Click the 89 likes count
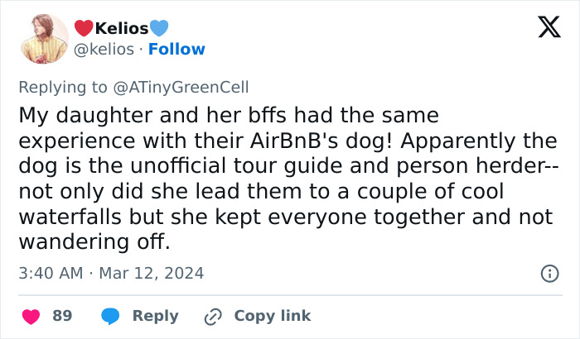 coord(62,316)
